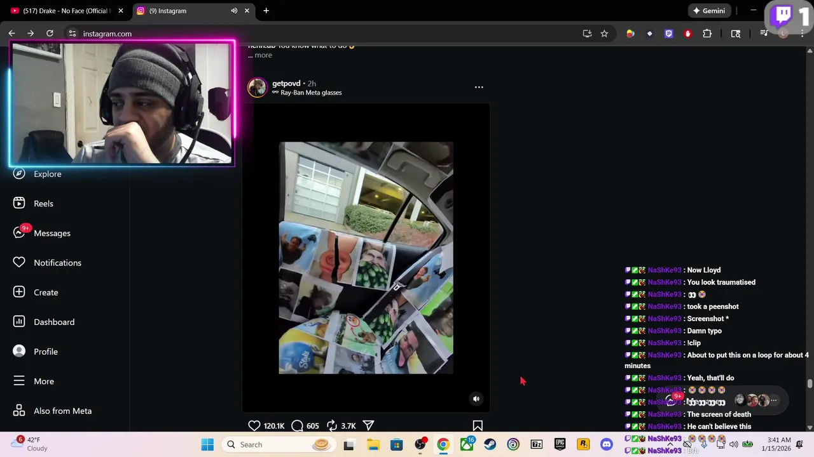814x457 pixels.
Task: Click the Gemini button in Chrome
Action: (x=709, y=11)
